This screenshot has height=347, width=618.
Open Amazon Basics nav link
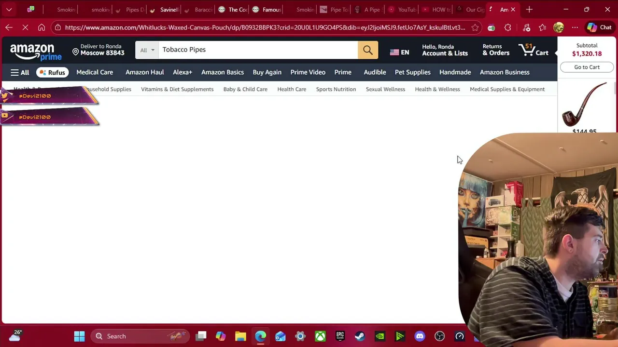pyautogui.click(x=223, y=72)
